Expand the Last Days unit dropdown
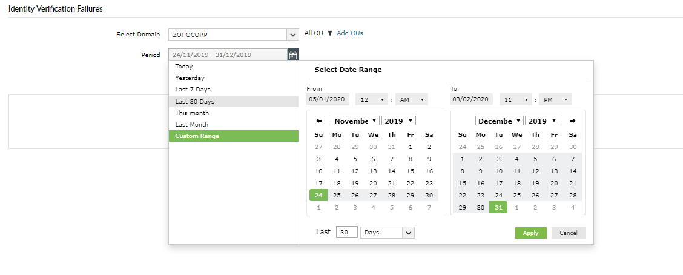Image resolution: width=683 pixels, height=275 pixels. (388, 233)
